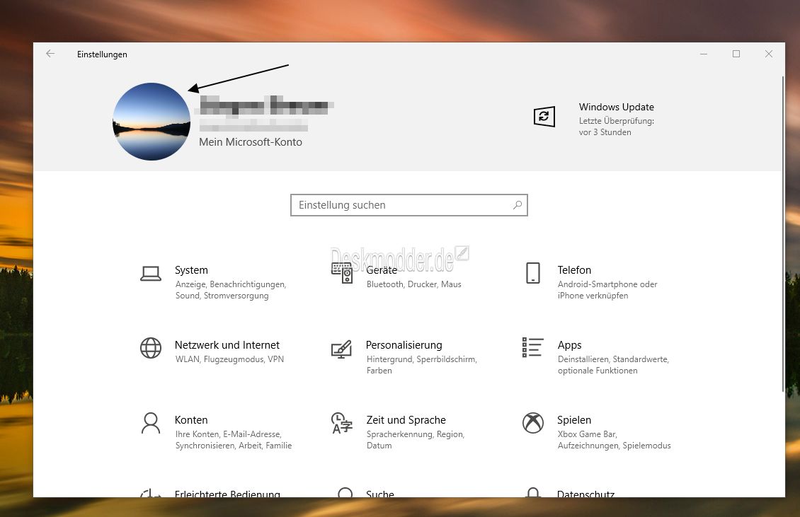Click the Windows Update sync icon
Screen dimensions: 800x517
tap(544, 116)
